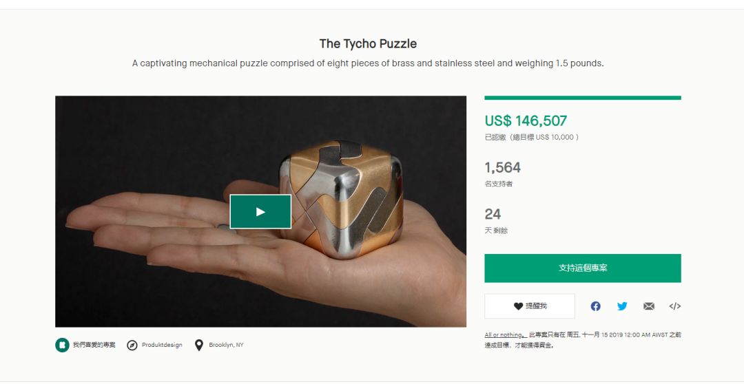Click the green Projects We Love badge icon

click(62, 345)
